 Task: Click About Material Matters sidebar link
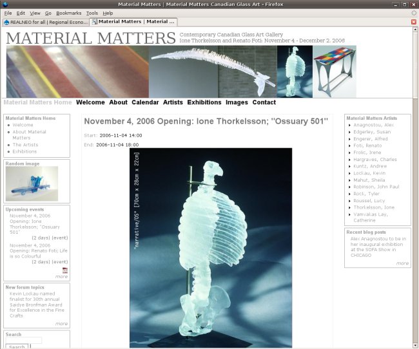pyautogui.click(x=29, y=135)
